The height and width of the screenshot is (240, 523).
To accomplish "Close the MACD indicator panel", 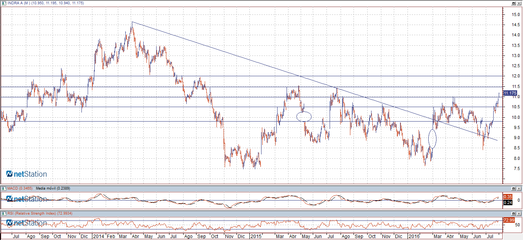I will pyautogui.click(x=519, y=188).
